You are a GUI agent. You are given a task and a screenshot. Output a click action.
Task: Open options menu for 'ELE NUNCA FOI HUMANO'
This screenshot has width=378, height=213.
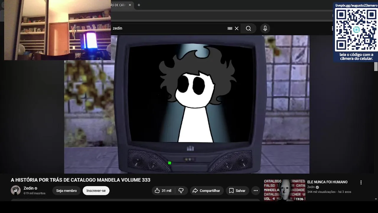coord(361,183)
